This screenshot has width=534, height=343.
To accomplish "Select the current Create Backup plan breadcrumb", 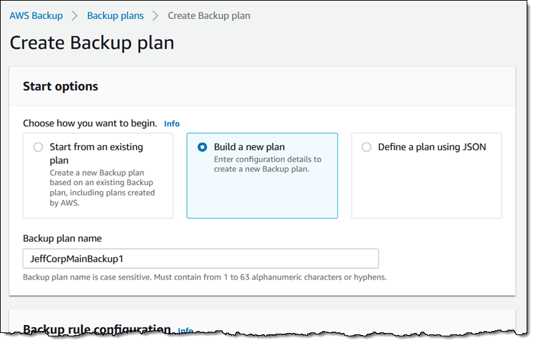I will tap(209, 15).
